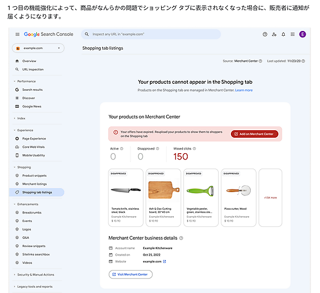Go to Core Web Vitals report

34,147
